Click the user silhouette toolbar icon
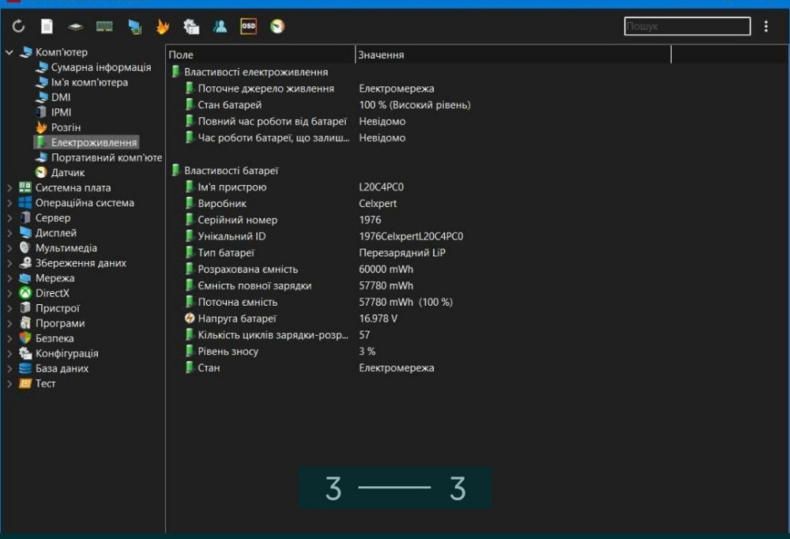Screen dimensions: 790x539 coord(220,27)
